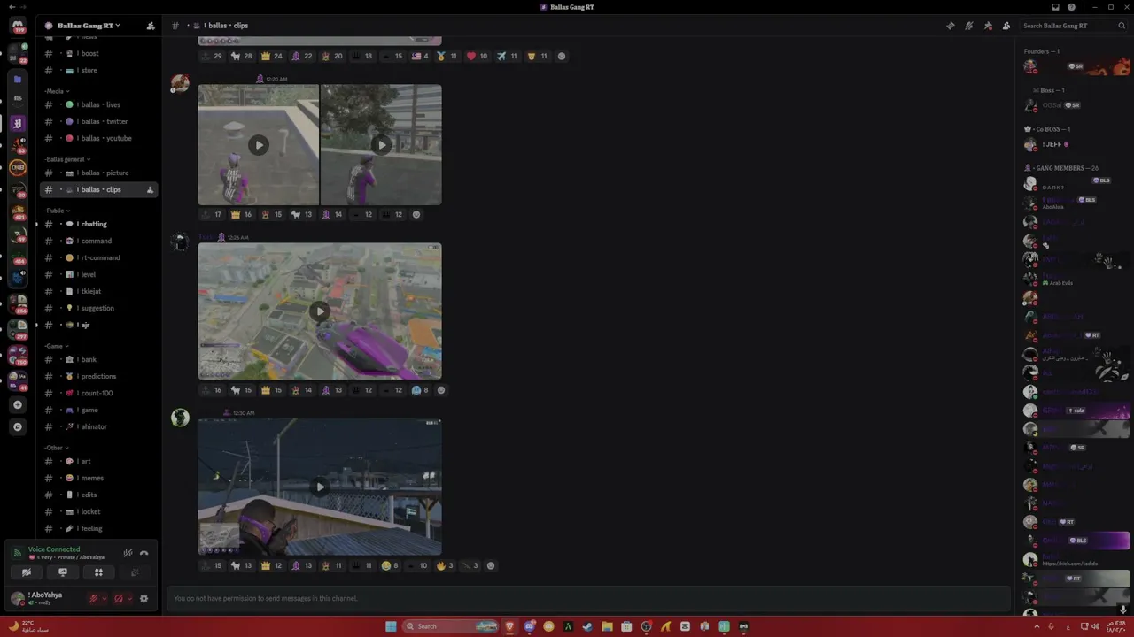
Task: Add a reaction to the night rooftop clip
Action: click(491, 565)
